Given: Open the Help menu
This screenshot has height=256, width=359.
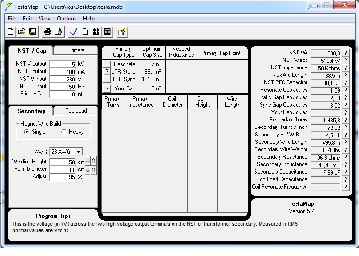Looking at the screenshot, I should click(89, 19).
